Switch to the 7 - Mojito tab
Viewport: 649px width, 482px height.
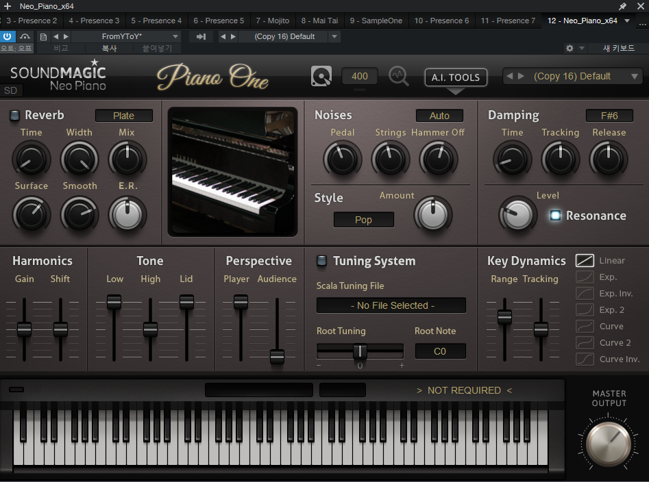272,21
